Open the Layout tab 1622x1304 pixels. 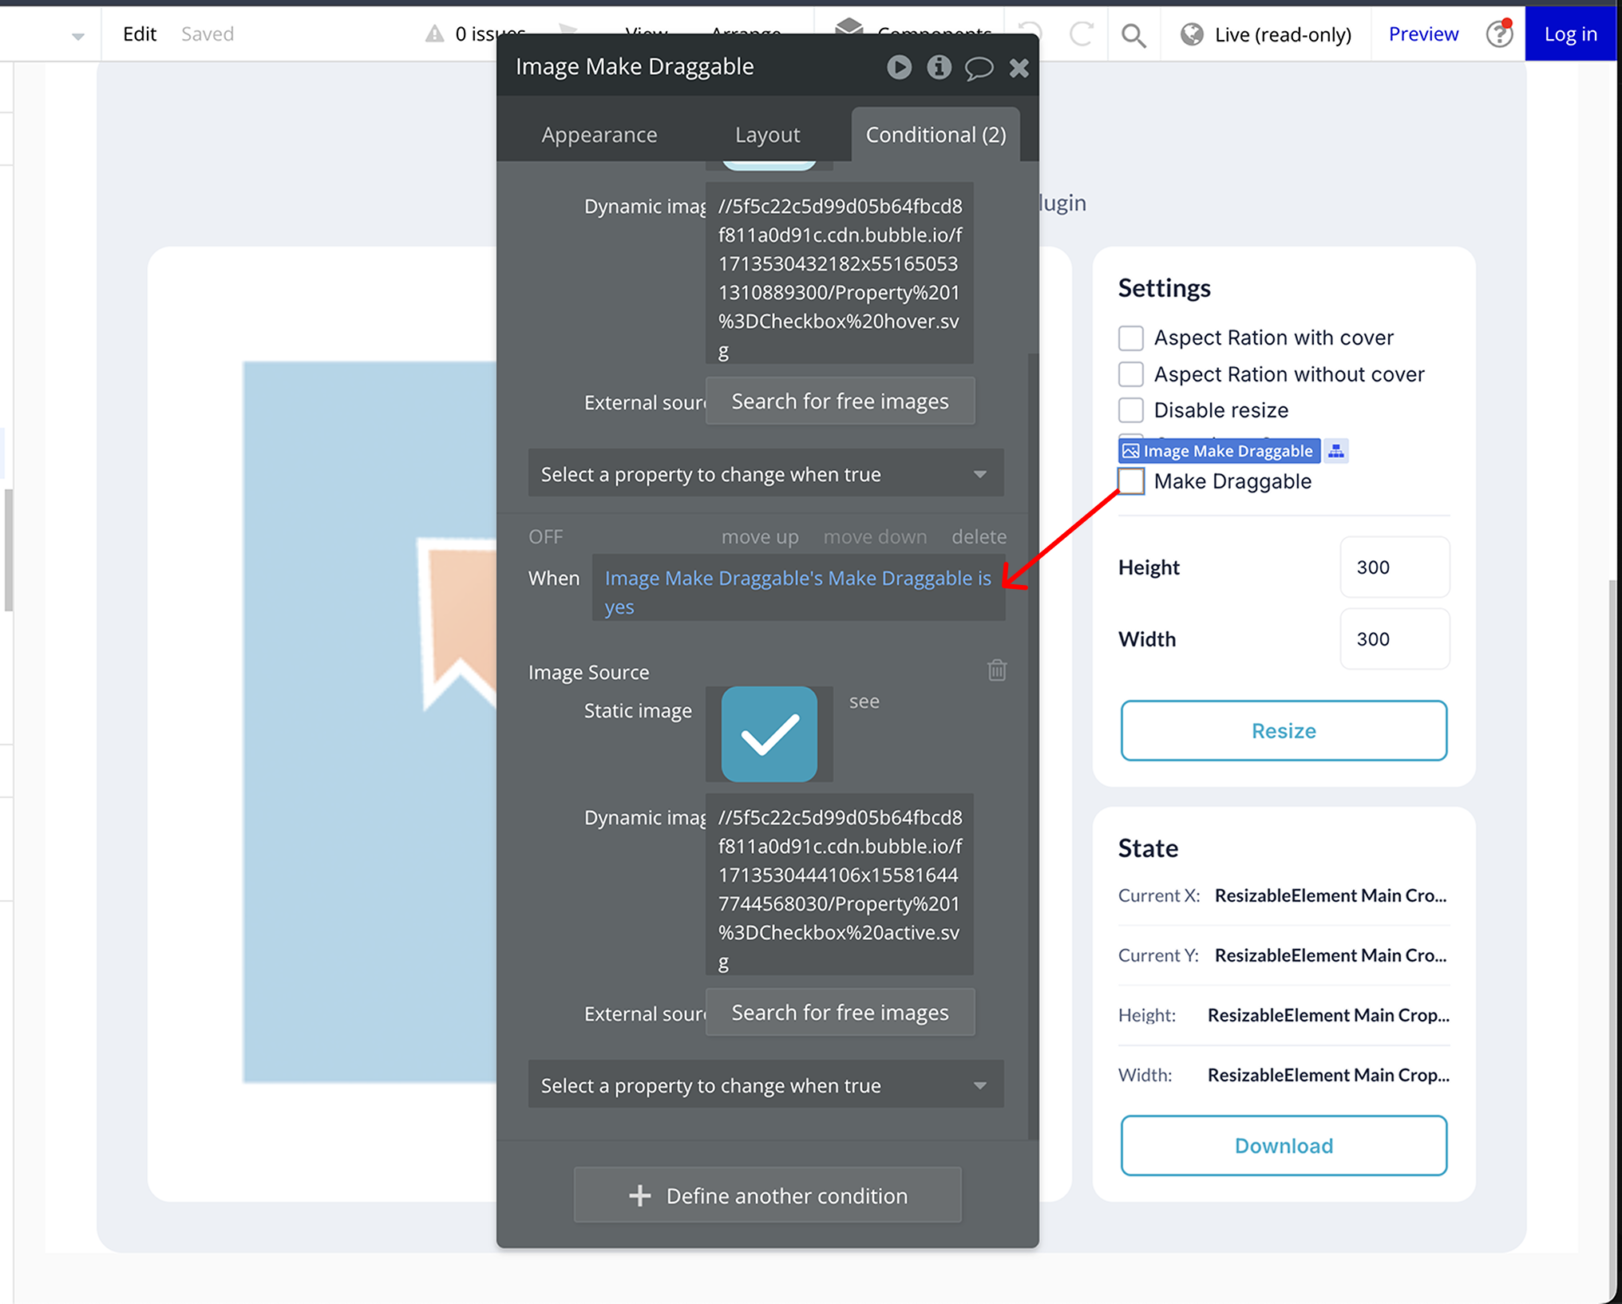coord(766,135)
